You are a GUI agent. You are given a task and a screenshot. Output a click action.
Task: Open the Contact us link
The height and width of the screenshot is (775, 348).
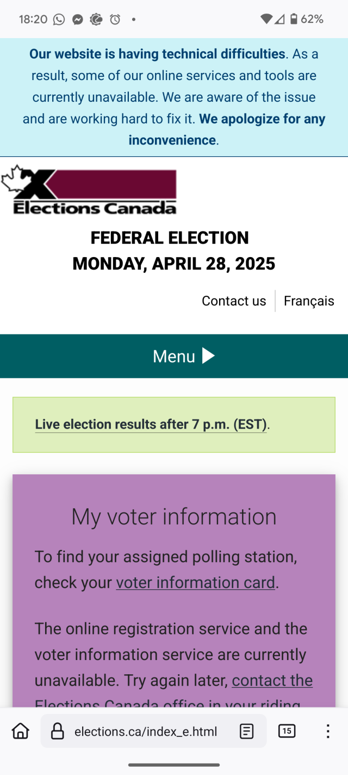coord(234,301)
